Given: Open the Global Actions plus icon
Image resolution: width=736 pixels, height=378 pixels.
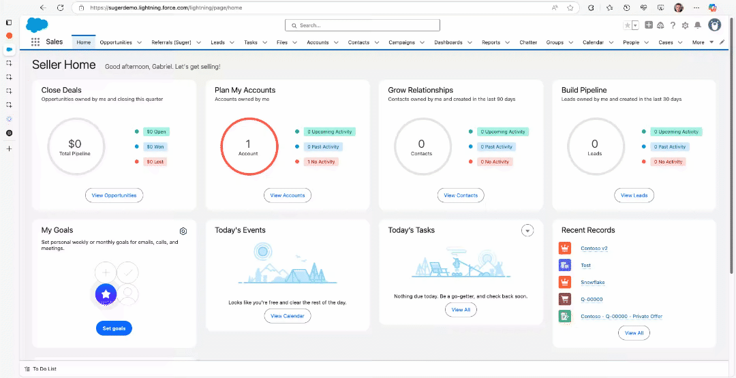Looking at the screenshot, I should (649, 25).
